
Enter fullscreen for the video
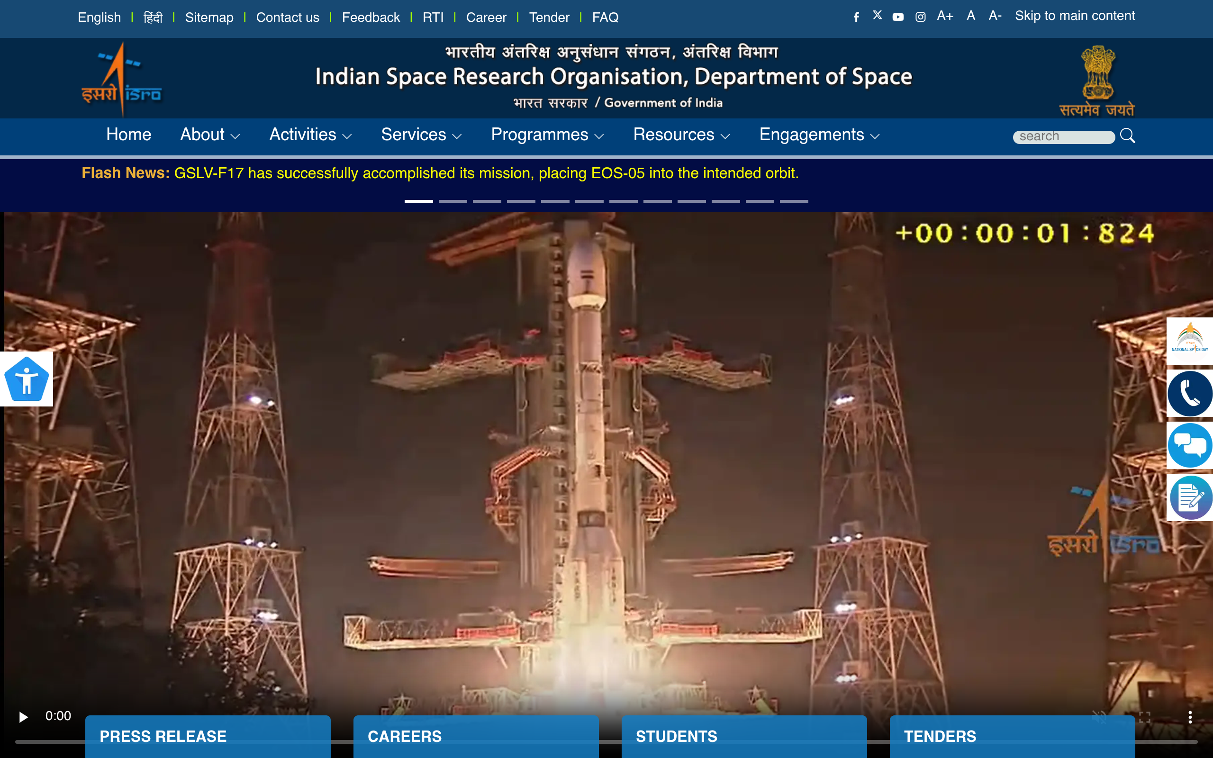tap(1145, 717)
